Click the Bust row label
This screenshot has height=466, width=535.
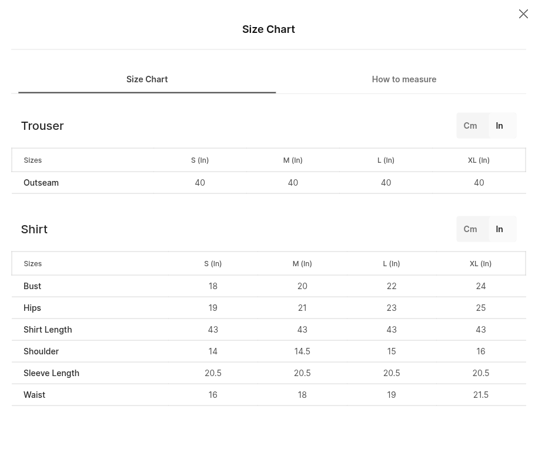[32, 286]
